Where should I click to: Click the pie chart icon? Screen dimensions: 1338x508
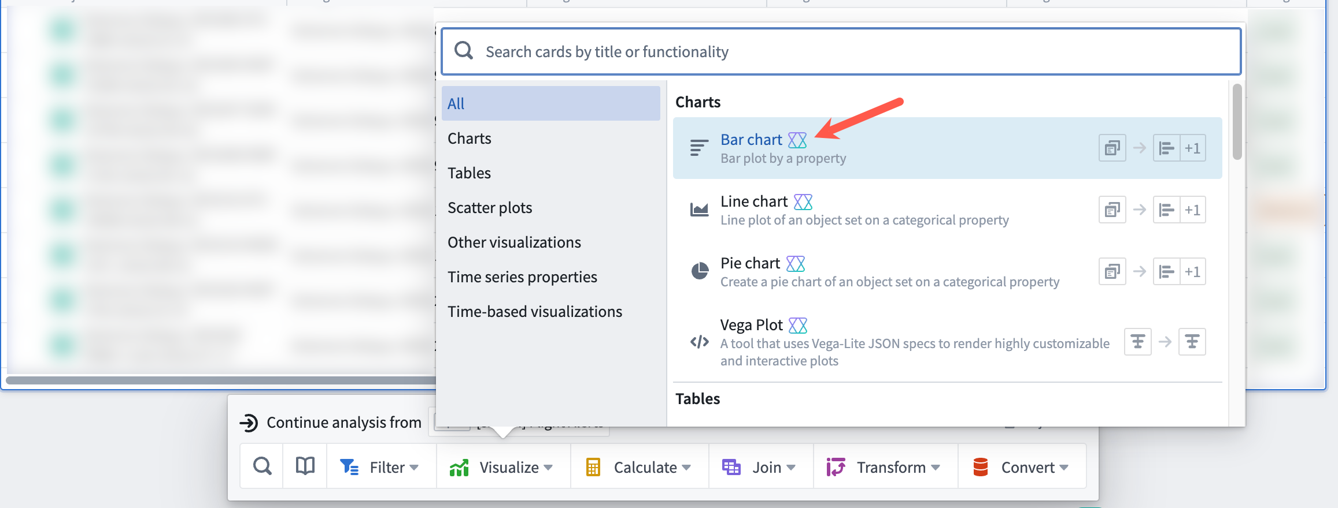coord(700,271)
